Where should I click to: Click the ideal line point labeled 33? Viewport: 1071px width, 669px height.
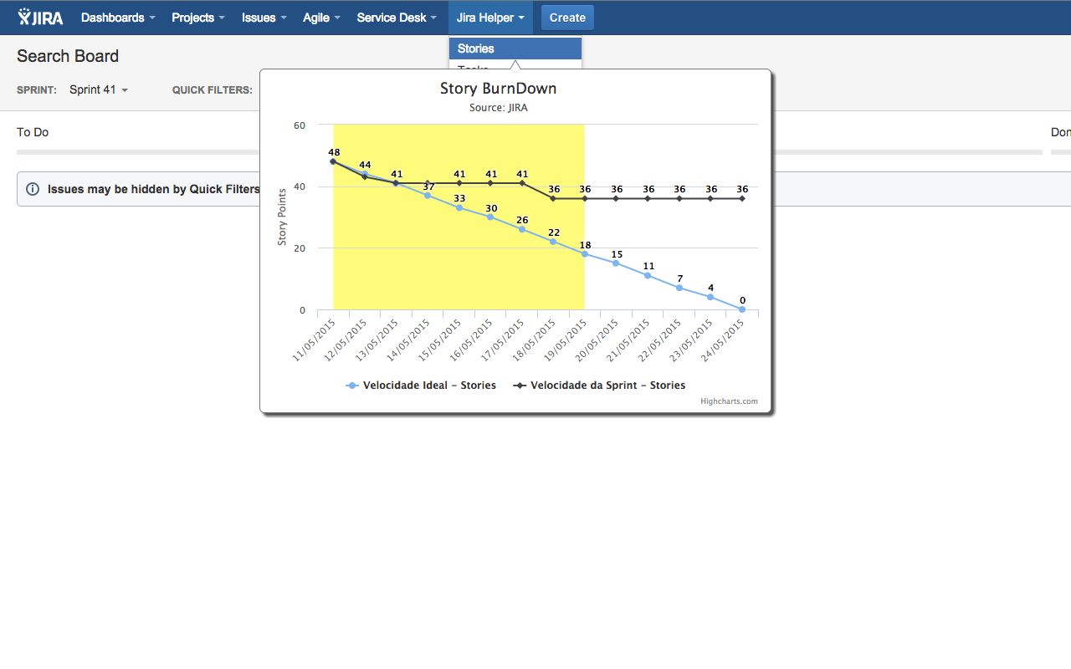coord(459,207)
